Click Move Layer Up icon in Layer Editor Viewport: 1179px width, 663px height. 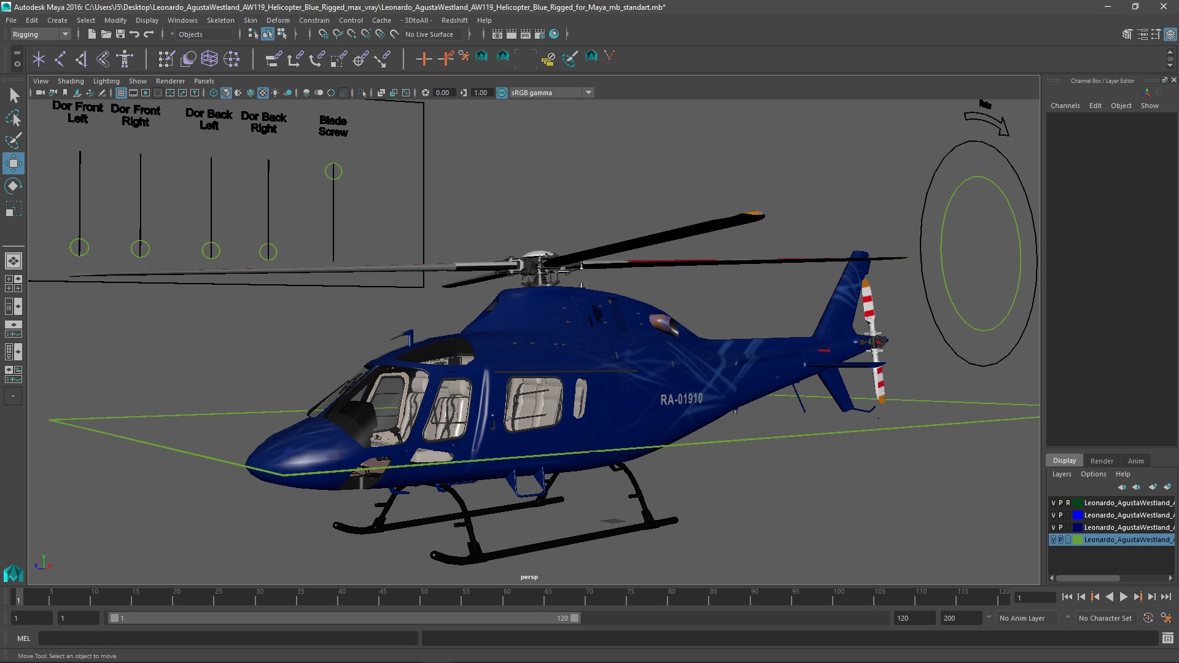[1122, 487]
